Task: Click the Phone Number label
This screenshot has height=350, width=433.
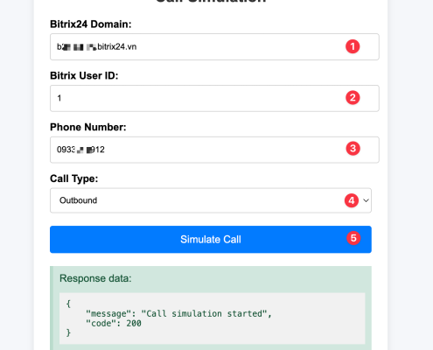Action: (x=88, y=128)
